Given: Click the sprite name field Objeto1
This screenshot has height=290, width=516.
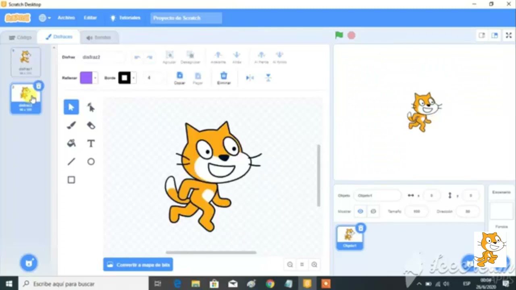Looking at the screenshot, I should point(377,195).
